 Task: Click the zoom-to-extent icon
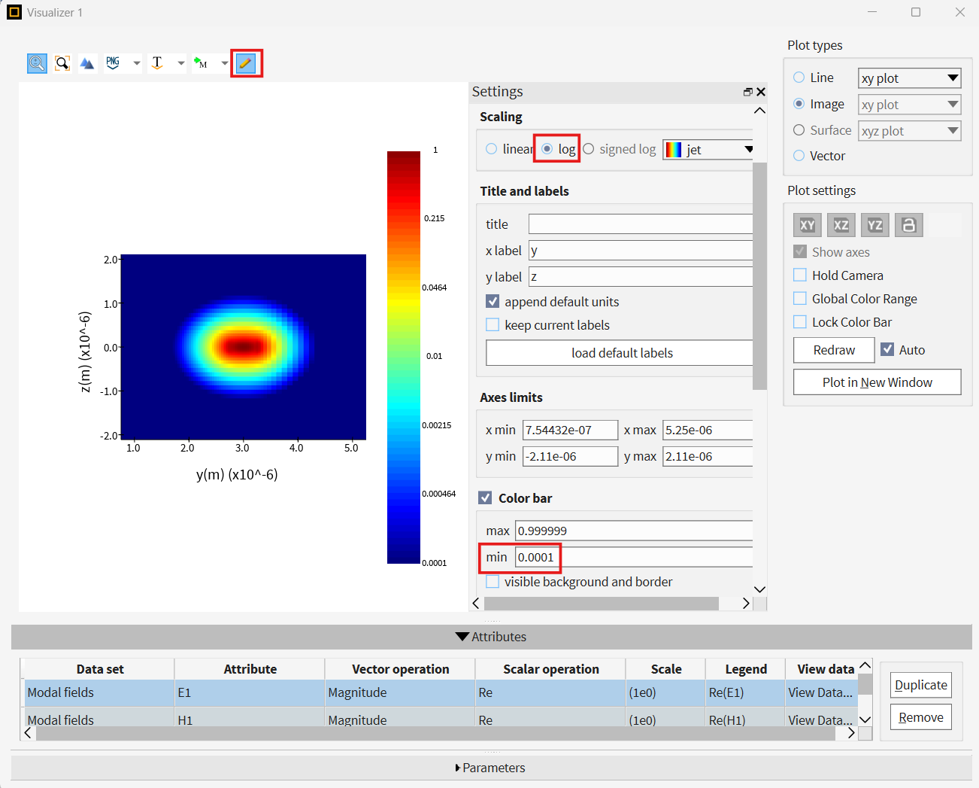62,63
